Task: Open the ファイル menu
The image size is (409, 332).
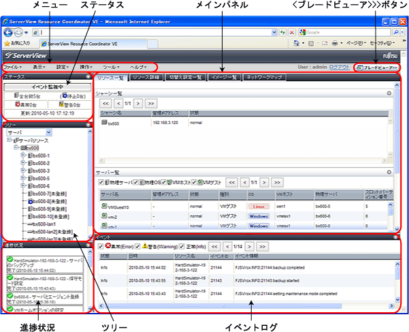Action: tap(12, 67)
